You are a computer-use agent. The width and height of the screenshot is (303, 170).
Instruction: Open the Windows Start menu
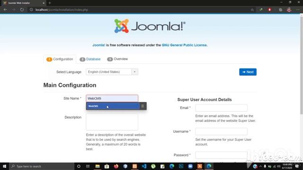tap(4, 166)
